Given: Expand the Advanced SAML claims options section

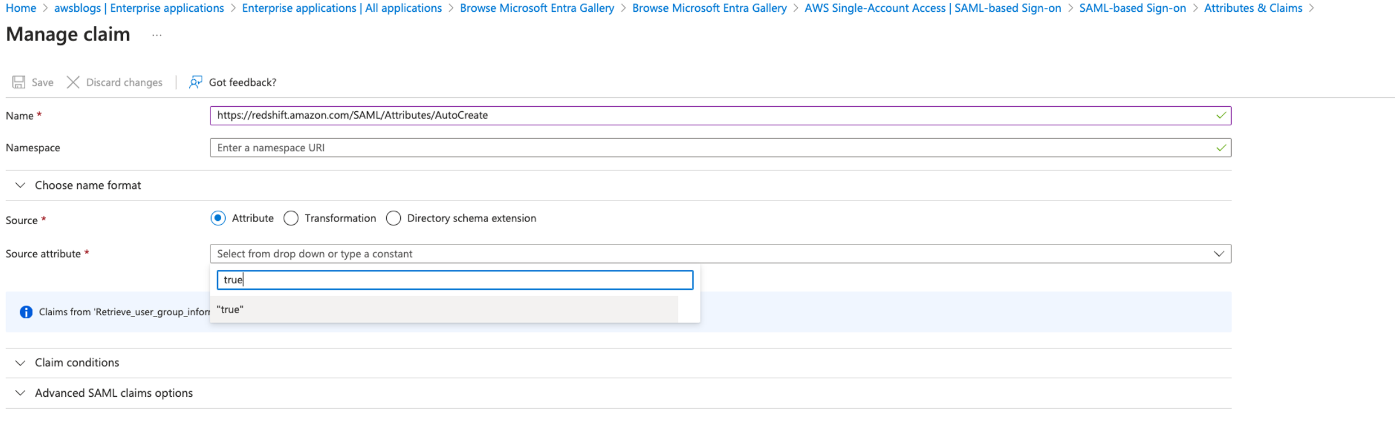Looking at the screenshot, I should coord(20,393).
